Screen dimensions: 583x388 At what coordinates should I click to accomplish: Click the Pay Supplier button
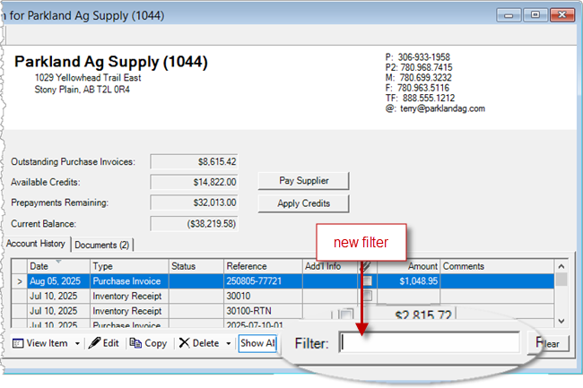point(303,181)
